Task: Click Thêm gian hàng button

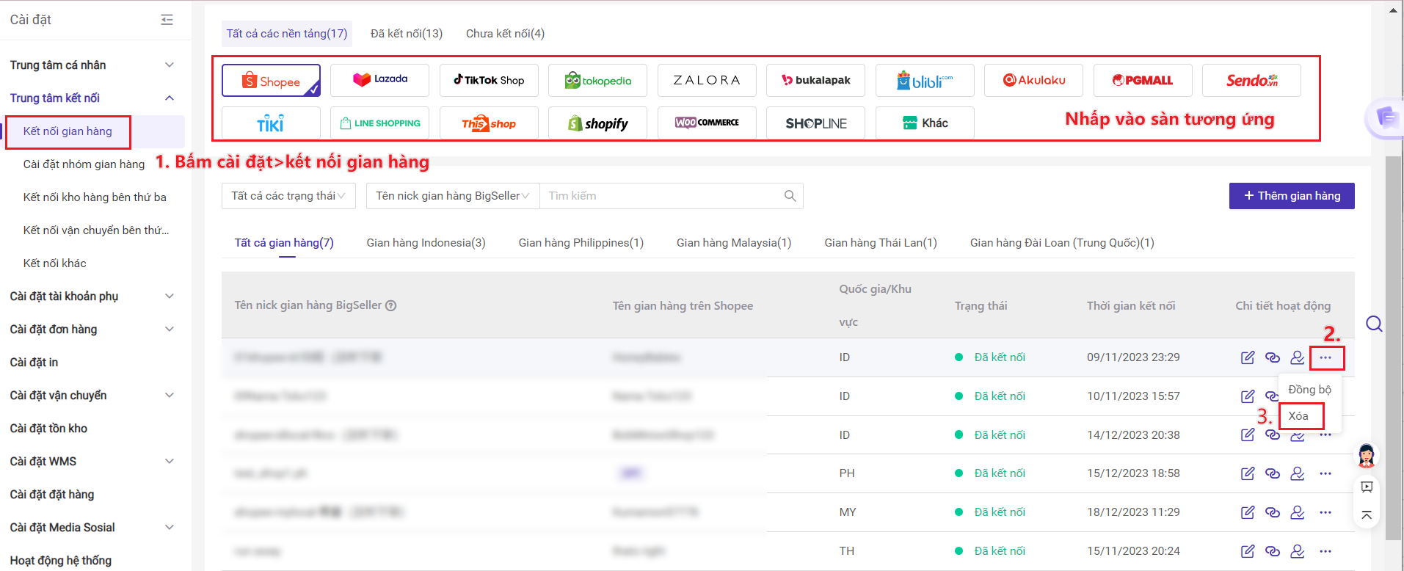Action: pos(1292,196)
